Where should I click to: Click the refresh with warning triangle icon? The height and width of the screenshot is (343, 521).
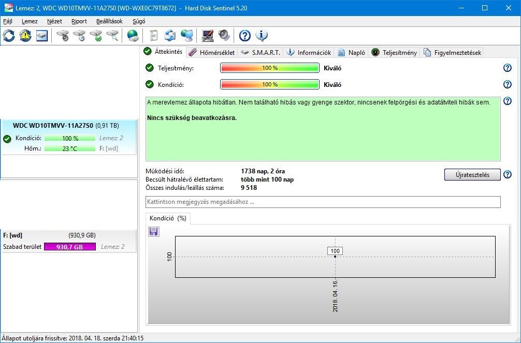(25, 36)
